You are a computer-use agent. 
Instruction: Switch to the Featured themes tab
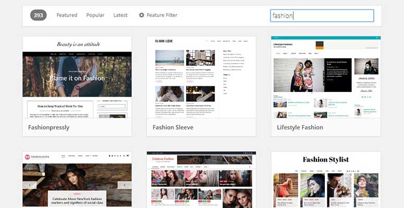[x=67, y=15]
